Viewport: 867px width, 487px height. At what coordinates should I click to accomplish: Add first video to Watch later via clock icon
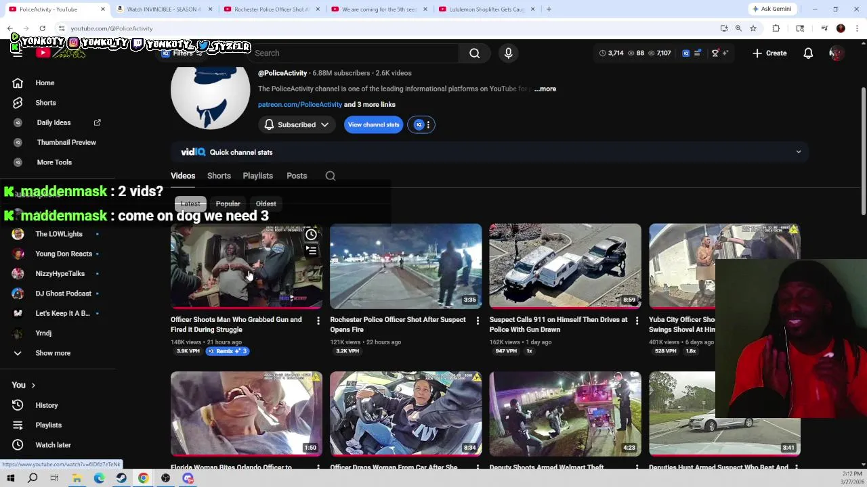(x=311, y=235)
